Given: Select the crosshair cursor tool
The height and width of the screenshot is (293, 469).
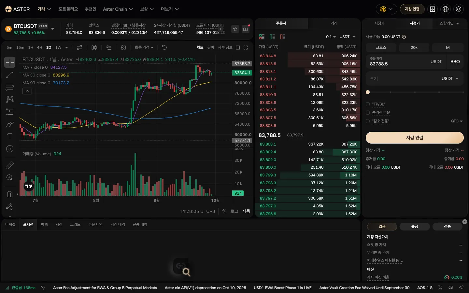Looking at the screenshot, I should point(10,62).
